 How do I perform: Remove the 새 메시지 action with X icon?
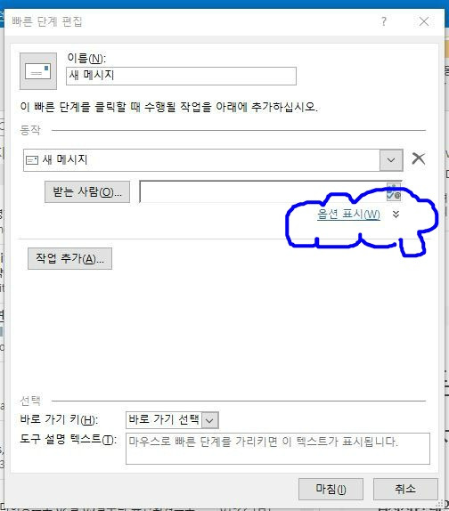[x=419, y=158]
